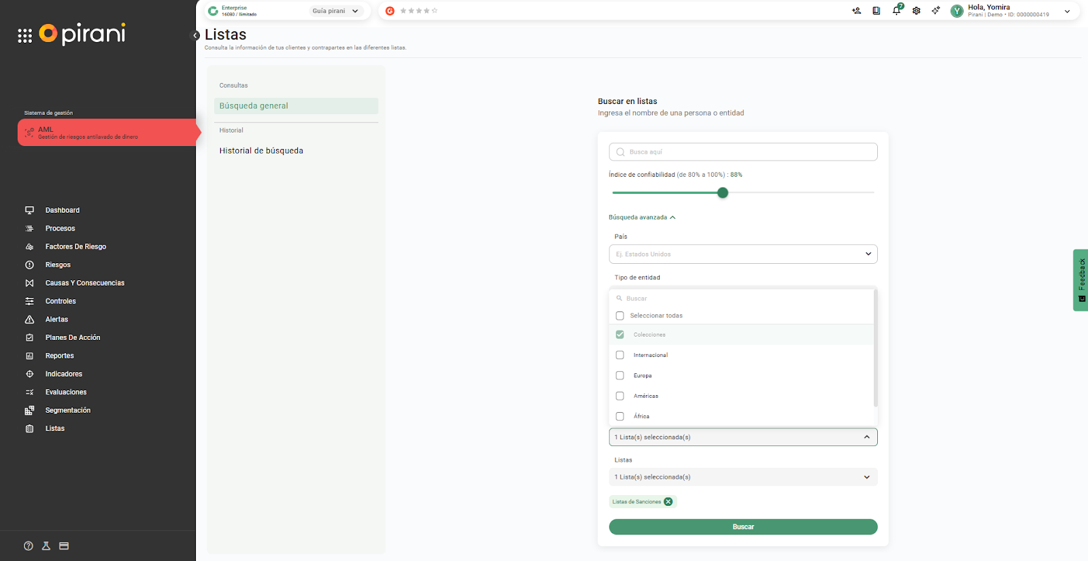The image size is (1088, 561).
Task: Click the Busca aquí search field
Action: (x=743, y=152)
